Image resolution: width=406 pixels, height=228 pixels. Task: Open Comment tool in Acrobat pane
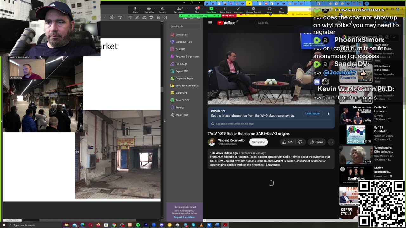click(179, 93)
